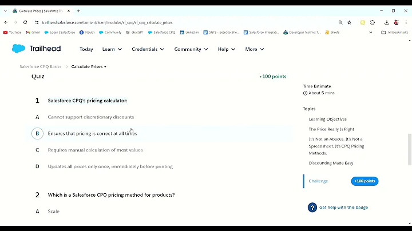This screenshot has width=412, height=231.
Task: Expand the Community dropdown menu
Action: 191,49
